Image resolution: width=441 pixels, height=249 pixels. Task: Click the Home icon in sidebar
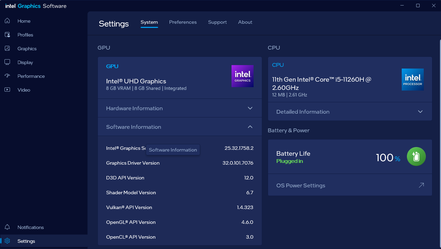[7, 21]
